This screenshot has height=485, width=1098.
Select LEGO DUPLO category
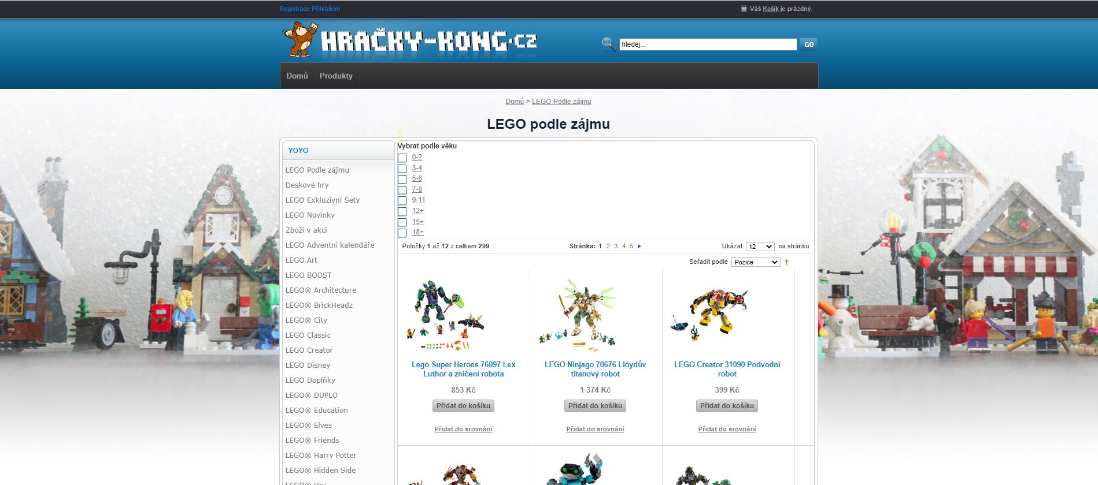point(311,395)
